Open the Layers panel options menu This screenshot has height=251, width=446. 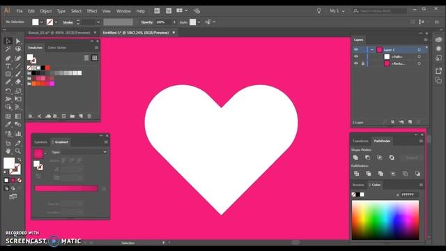click(x=426, y=40)
